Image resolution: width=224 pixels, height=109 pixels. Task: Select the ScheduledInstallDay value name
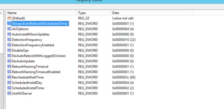27,83
